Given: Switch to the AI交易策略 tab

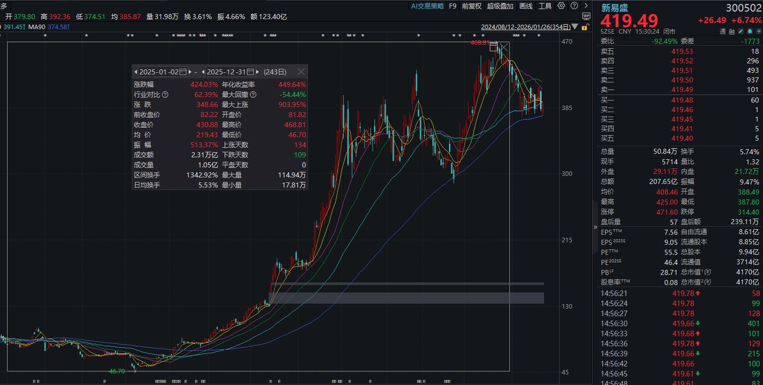Looking at the screenshot, I should coord(427,6).
